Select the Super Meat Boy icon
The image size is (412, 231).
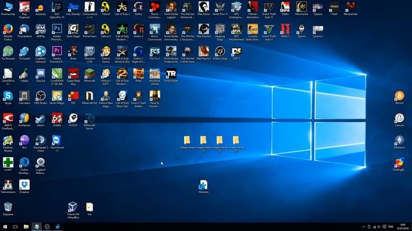[73, 74]
